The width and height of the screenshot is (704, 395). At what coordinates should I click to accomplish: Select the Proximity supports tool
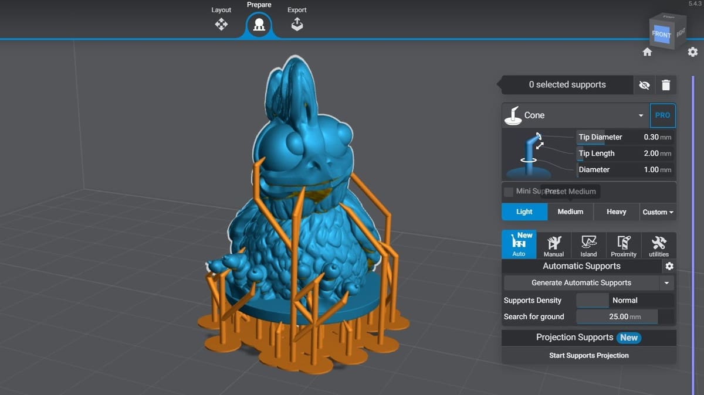pyautogui.click(x=623, y=246)
